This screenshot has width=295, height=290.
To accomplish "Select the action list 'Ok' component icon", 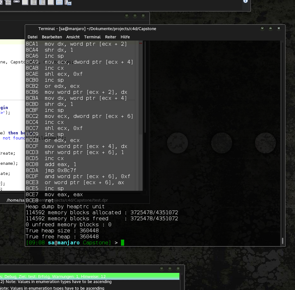I will tap(68, 3).
